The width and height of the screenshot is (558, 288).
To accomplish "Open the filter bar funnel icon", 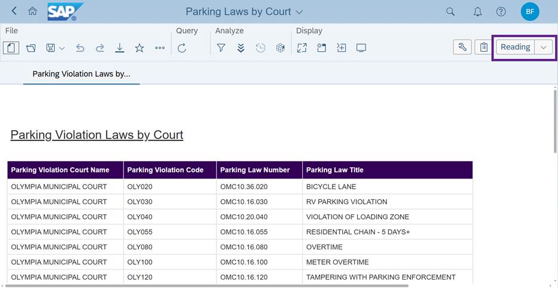I will coord(221,48).
